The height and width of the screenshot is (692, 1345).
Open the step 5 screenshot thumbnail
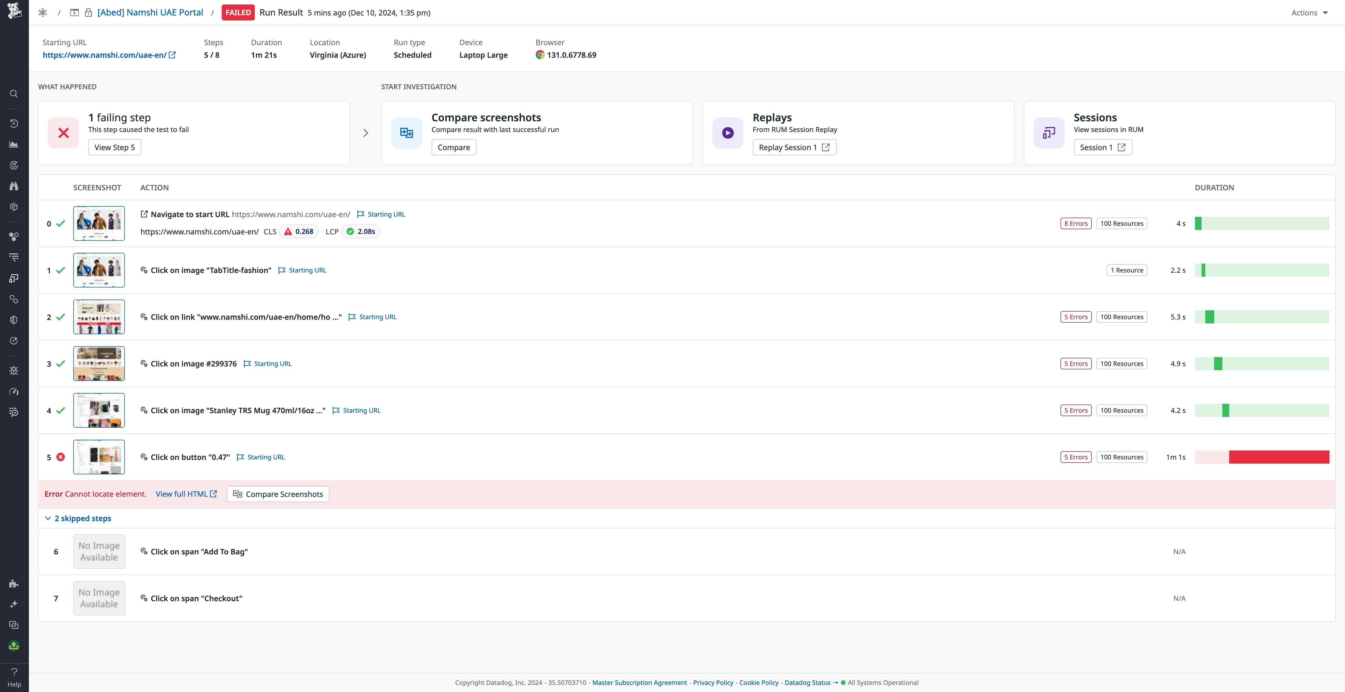click(x=99, y=457)
